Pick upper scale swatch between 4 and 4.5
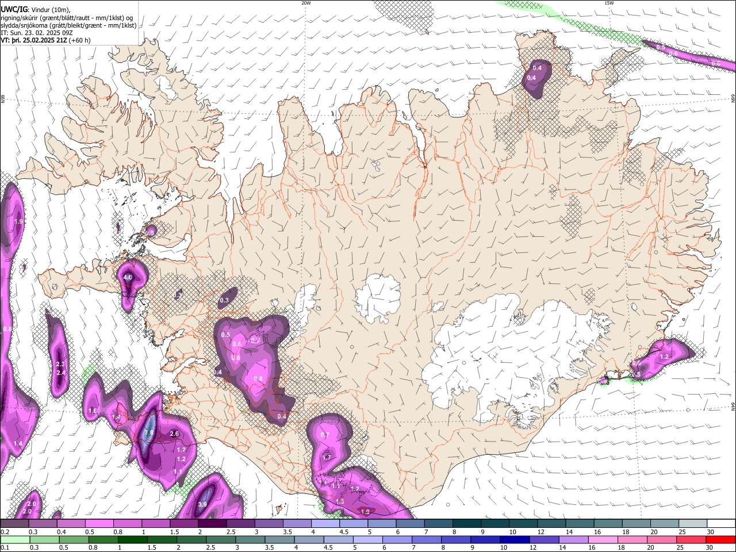The width and height of the screenshot is (736, 552). [x=325, y=523]
